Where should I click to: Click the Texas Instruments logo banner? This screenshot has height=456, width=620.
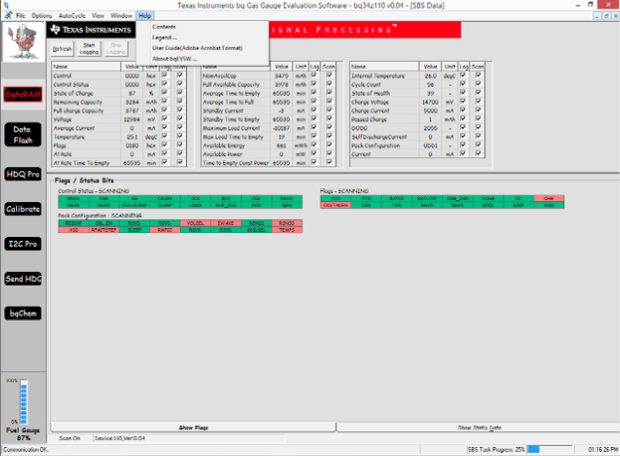91,30
